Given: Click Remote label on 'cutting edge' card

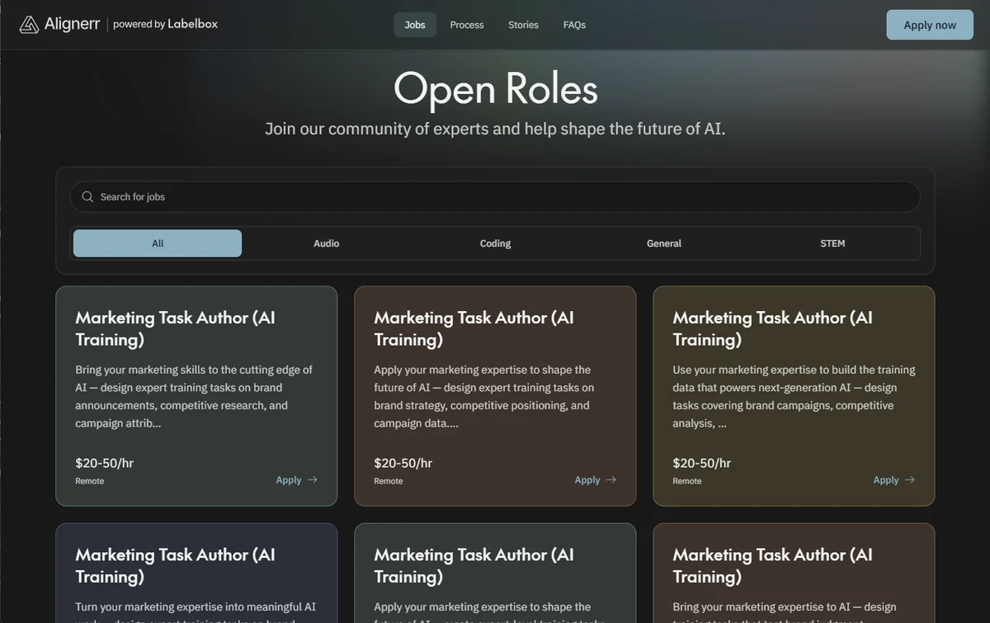Looking at the screenshot, I should click(90, 481).
